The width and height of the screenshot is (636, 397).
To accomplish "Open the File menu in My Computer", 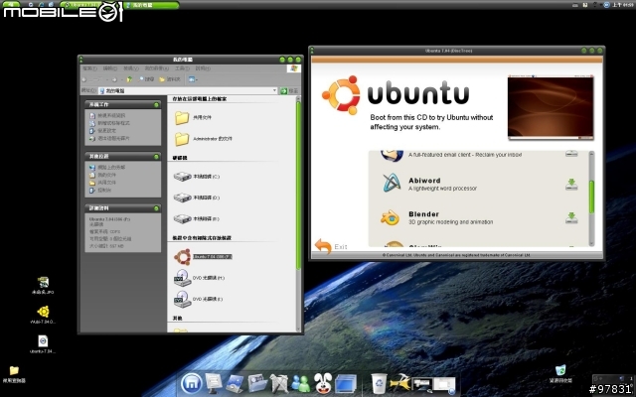I will (89, 68).
